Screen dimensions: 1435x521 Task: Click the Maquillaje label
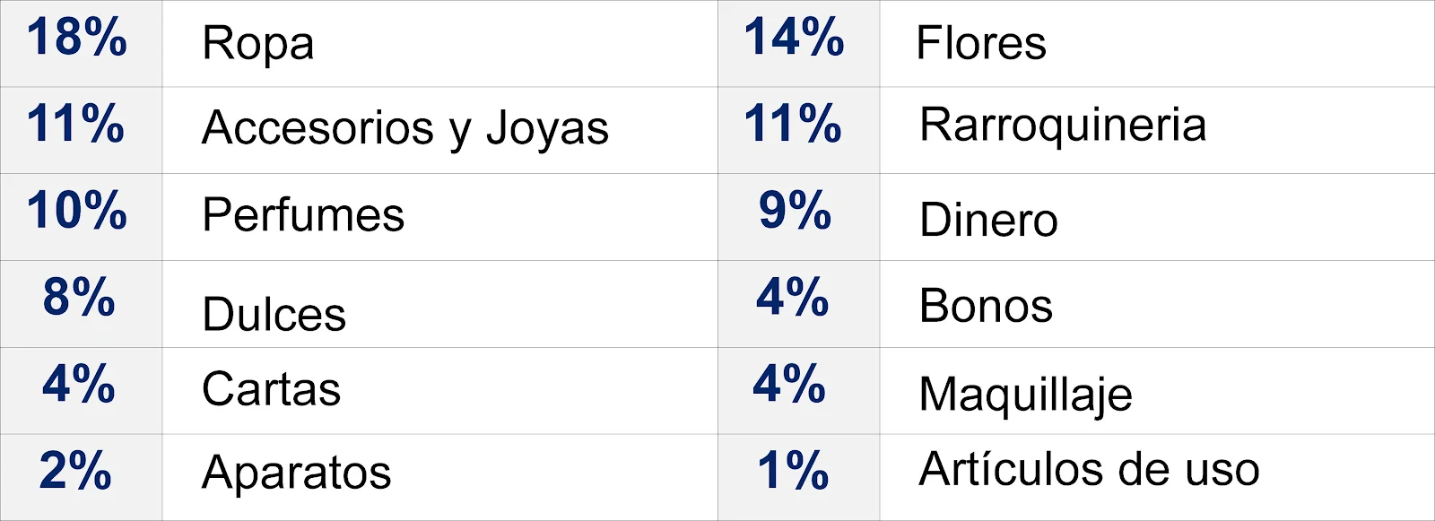coord(1026,395)
